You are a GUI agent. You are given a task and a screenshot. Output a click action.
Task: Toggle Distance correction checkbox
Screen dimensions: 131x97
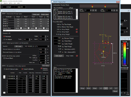[41, 68]
